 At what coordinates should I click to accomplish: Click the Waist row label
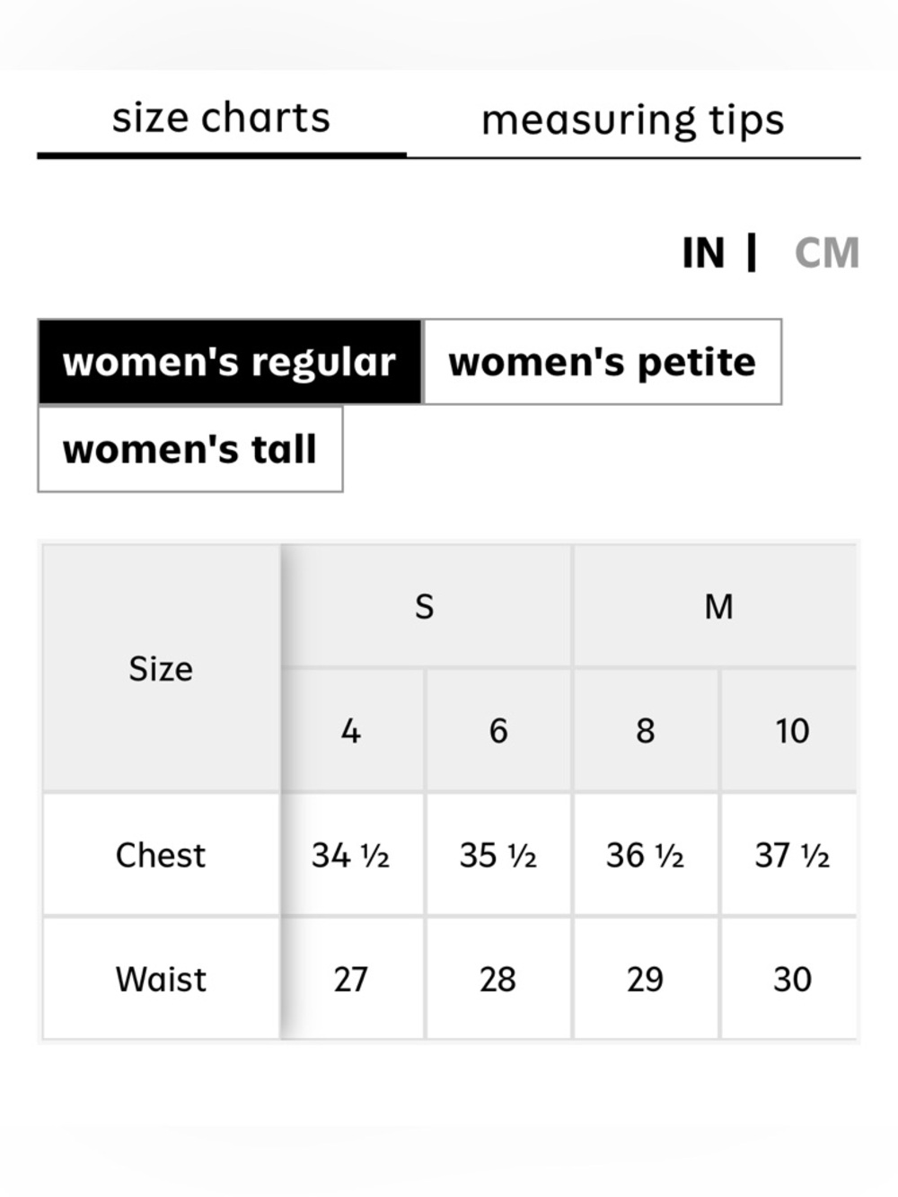pyautogui.click(x=161, y=979)
